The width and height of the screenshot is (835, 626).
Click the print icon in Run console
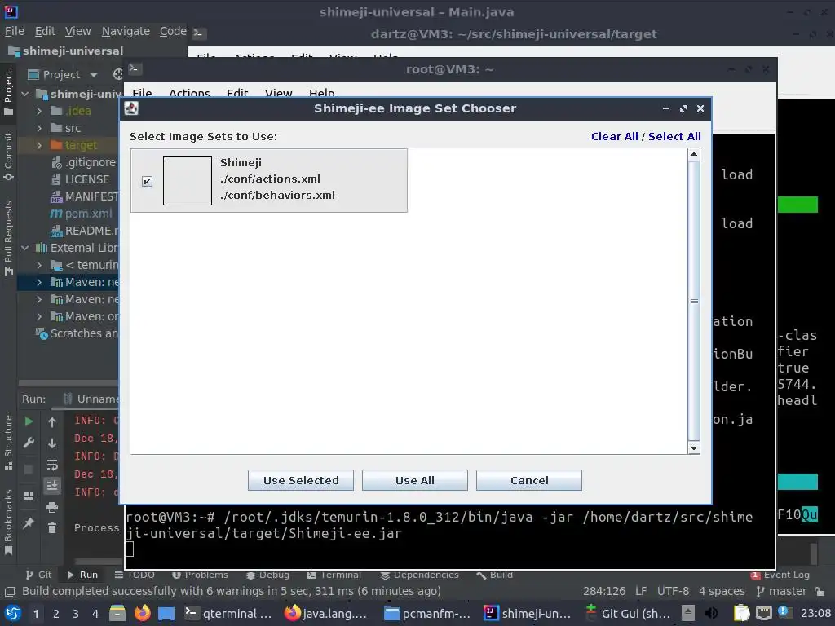52,507
